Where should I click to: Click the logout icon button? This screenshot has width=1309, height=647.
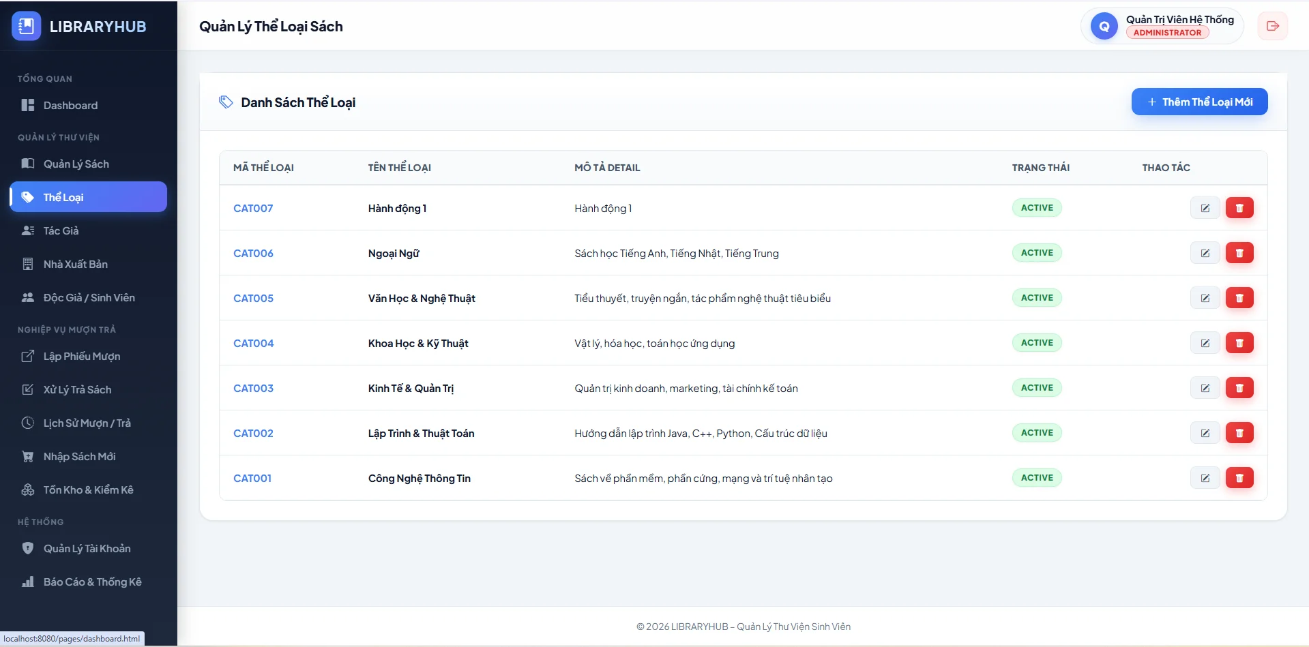(1272, 26)
